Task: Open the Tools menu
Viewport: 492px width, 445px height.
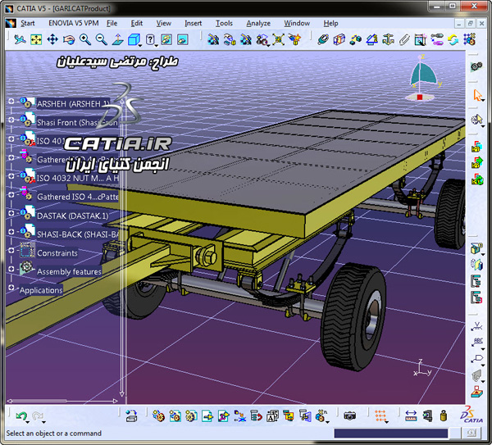Action: click(x=224, y=23)
